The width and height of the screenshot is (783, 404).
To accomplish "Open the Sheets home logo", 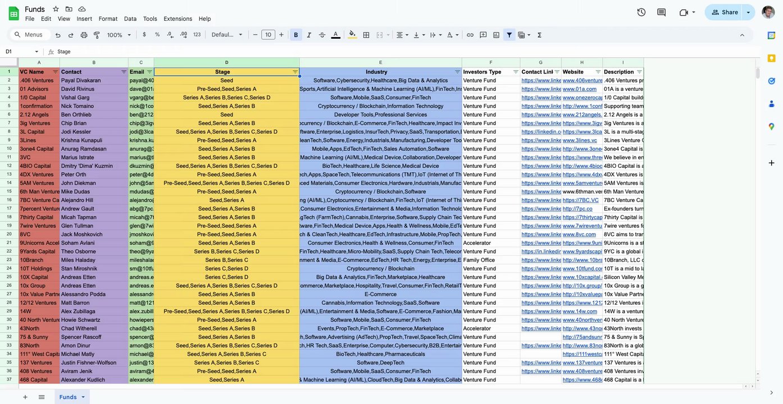I will [x=13, y=13].
